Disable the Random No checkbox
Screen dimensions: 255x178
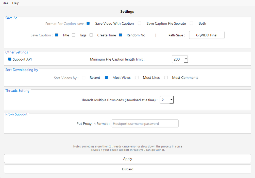121,35
